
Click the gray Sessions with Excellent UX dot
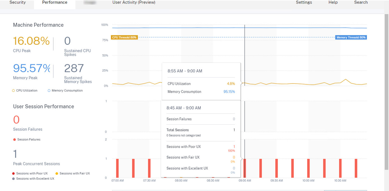click(x=14, y=179)
